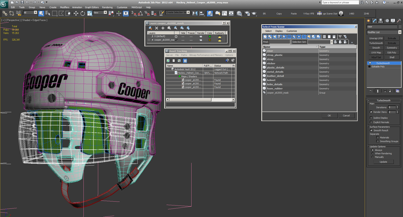Toggle the 3D Snaps button
This screenshot has height=217, width=403.
[133, 13]
